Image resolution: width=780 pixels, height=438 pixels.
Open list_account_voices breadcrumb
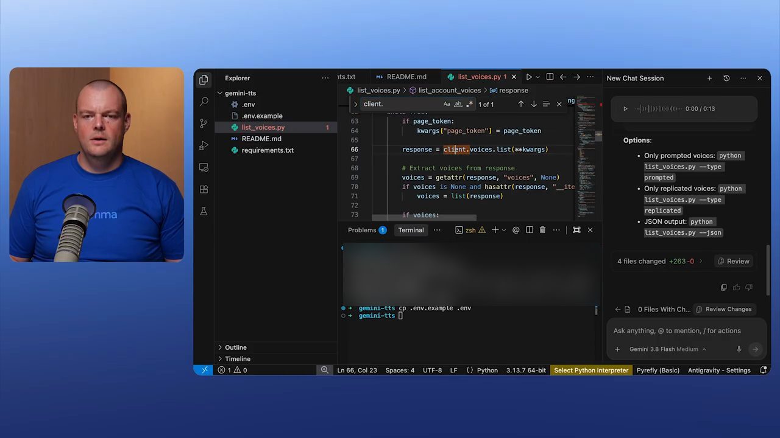(x=445, y=90)
